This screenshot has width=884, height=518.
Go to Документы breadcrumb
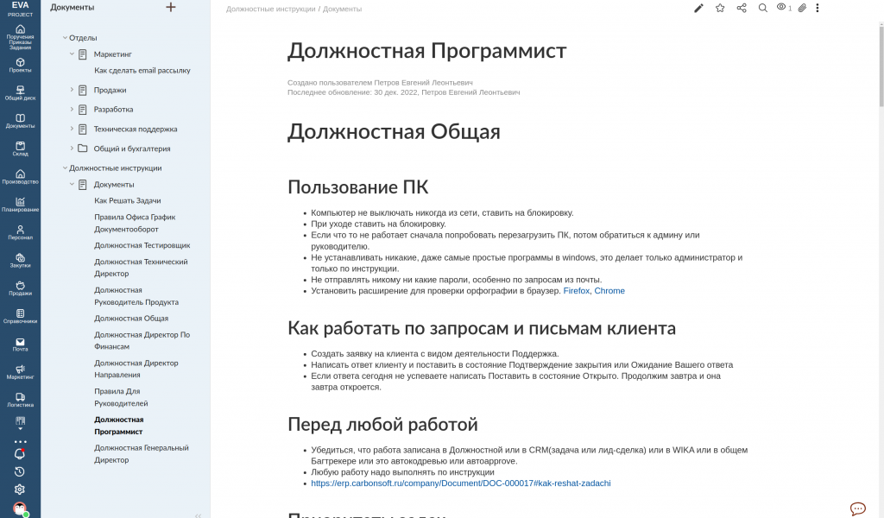pos(342,9)
